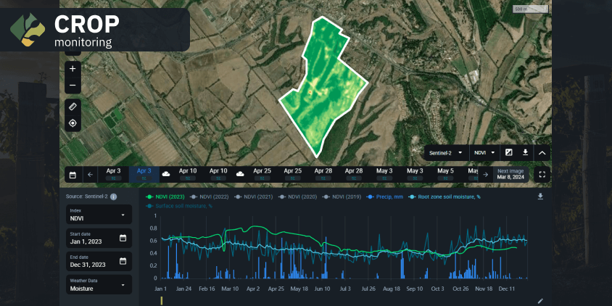Screen dimensions: 612x306
Task: Open the Sentinel-2 satellite dropdown
Action: click(x=446, y=152)
